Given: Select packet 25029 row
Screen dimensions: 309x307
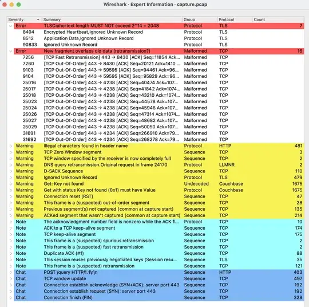Looking at the screenshot, I should click(159, 127).
